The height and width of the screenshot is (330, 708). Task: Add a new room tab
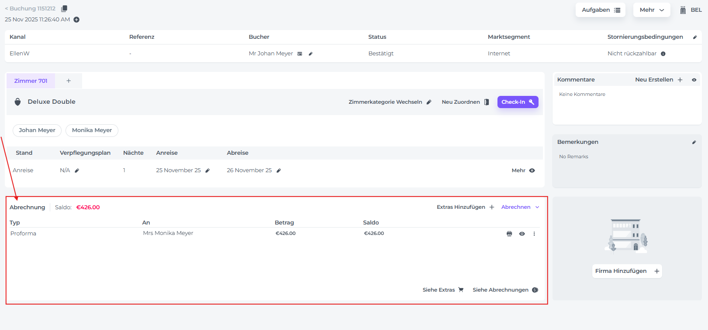[x=69, y=81]
